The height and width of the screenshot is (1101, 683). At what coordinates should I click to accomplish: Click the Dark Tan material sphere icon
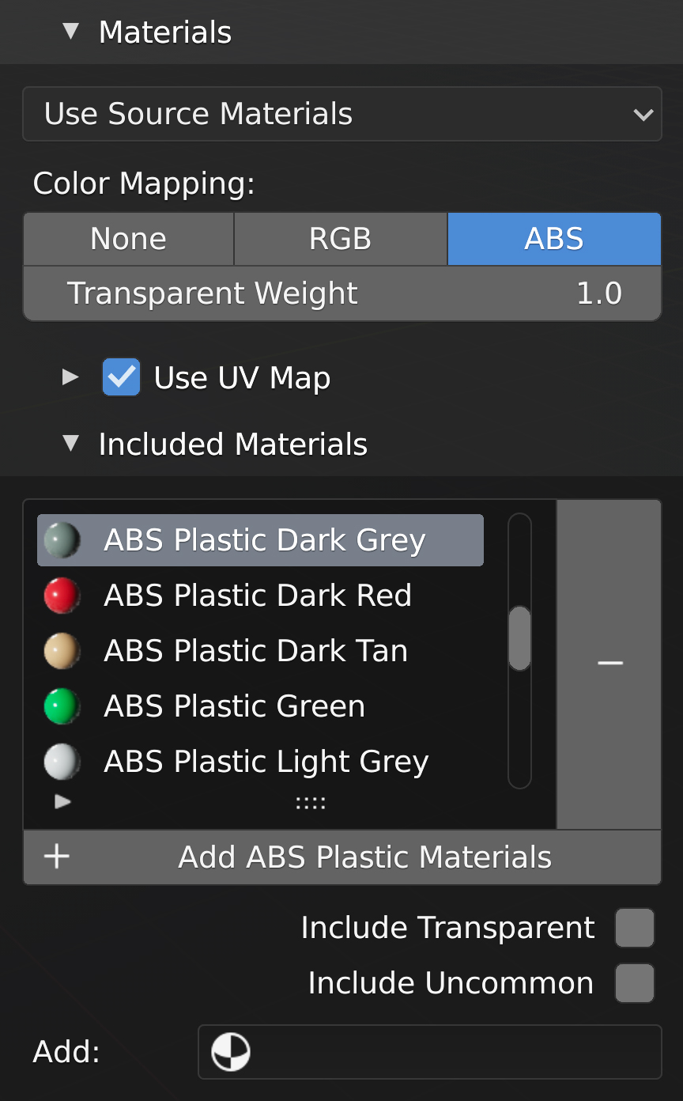[x=62, y=651]
